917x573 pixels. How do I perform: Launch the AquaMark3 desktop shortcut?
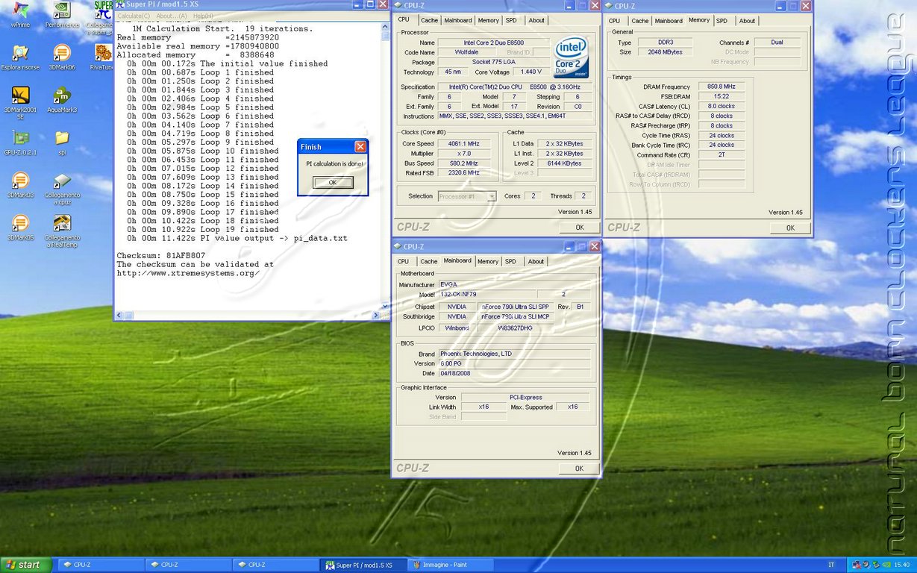pyautogui.click(x=62, y=100)
